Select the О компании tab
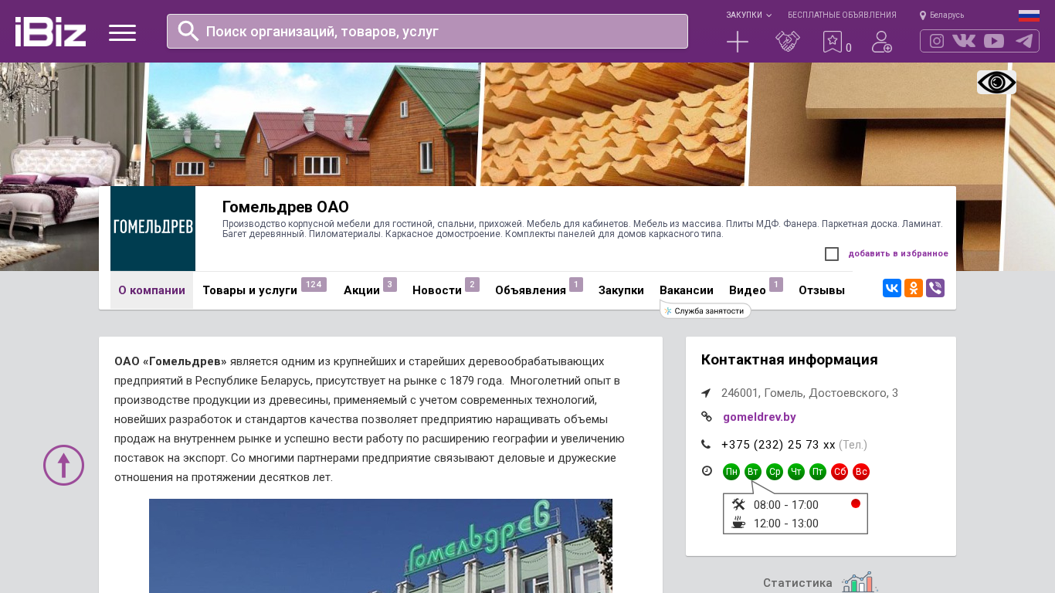1055x593 pixels. tap(151, 290)
